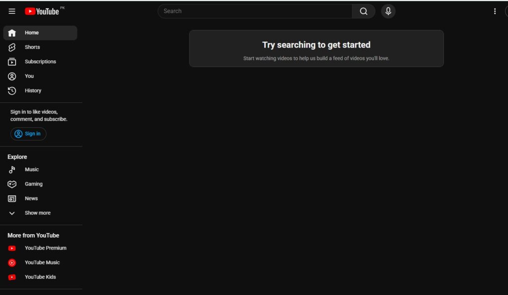Screen dimensions: 508x295
Task: Click the Sign in button
Action: [28, 134]
